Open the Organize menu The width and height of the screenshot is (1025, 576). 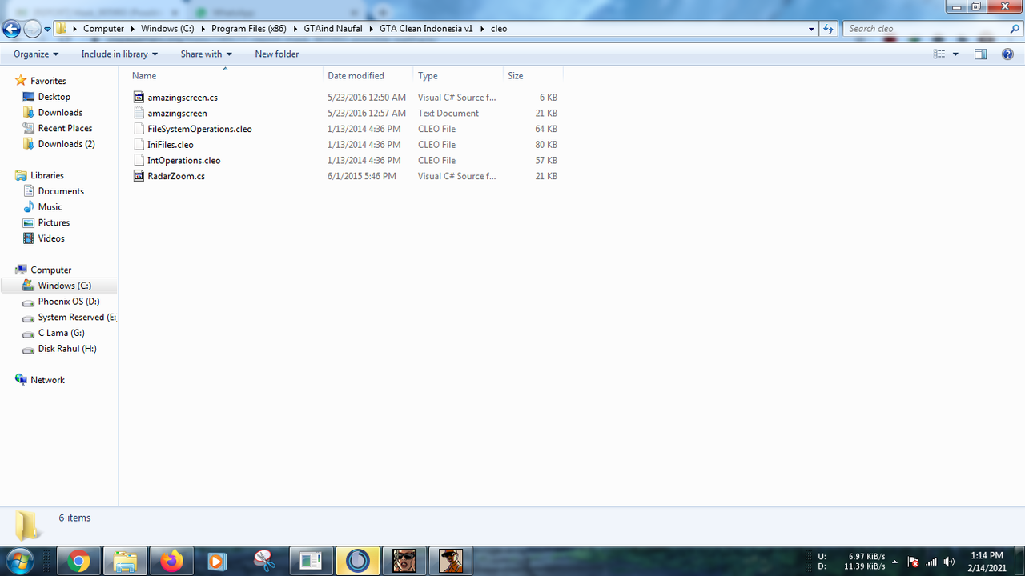coord(36,54)
